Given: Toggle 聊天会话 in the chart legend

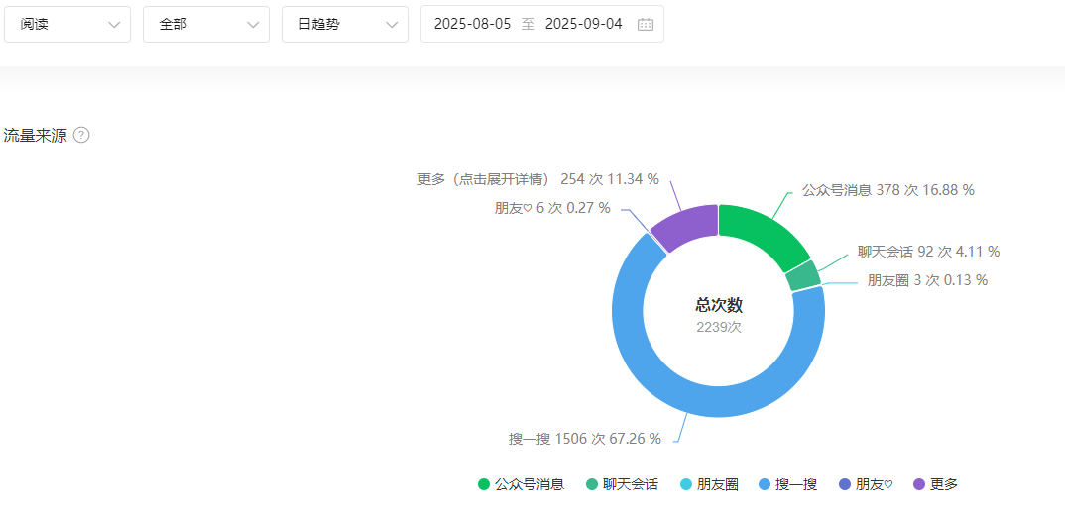Looking at the screenshot, I should click(x=622, y=484).
